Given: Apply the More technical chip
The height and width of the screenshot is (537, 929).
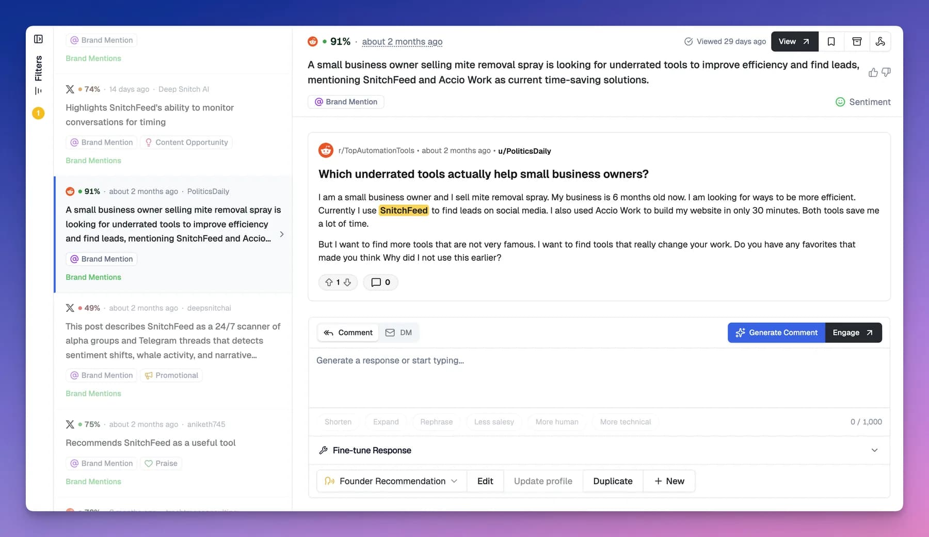Looking at the screenshot, I should pos(626,422).
